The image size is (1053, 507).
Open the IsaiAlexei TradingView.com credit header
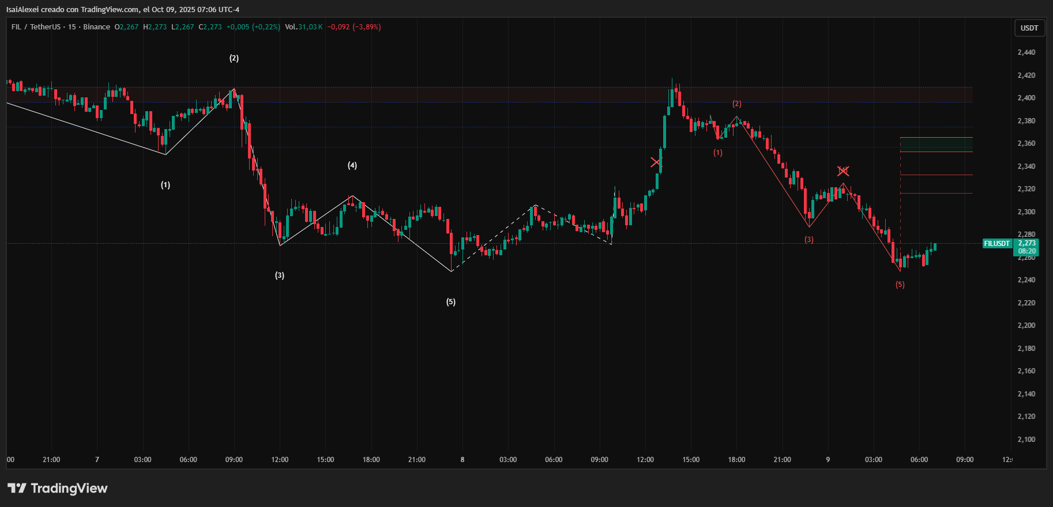(x=123, y=9)
